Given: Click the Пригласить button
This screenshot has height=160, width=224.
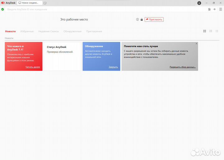Looking at the screenshot, I should click(x=154, y=19).
